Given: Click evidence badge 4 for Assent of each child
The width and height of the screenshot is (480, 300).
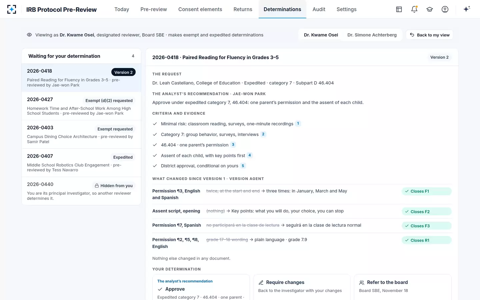Looking at the screenshot, I should click(x=250, y=155).
